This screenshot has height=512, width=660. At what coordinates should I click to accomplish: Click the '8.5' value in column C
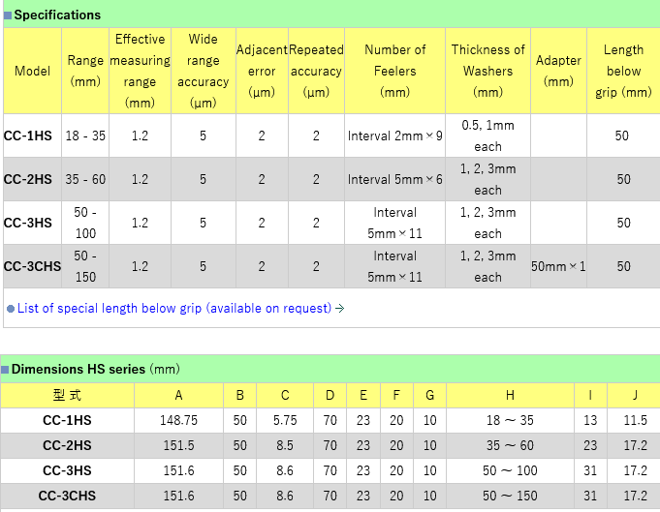click(285, 445)
